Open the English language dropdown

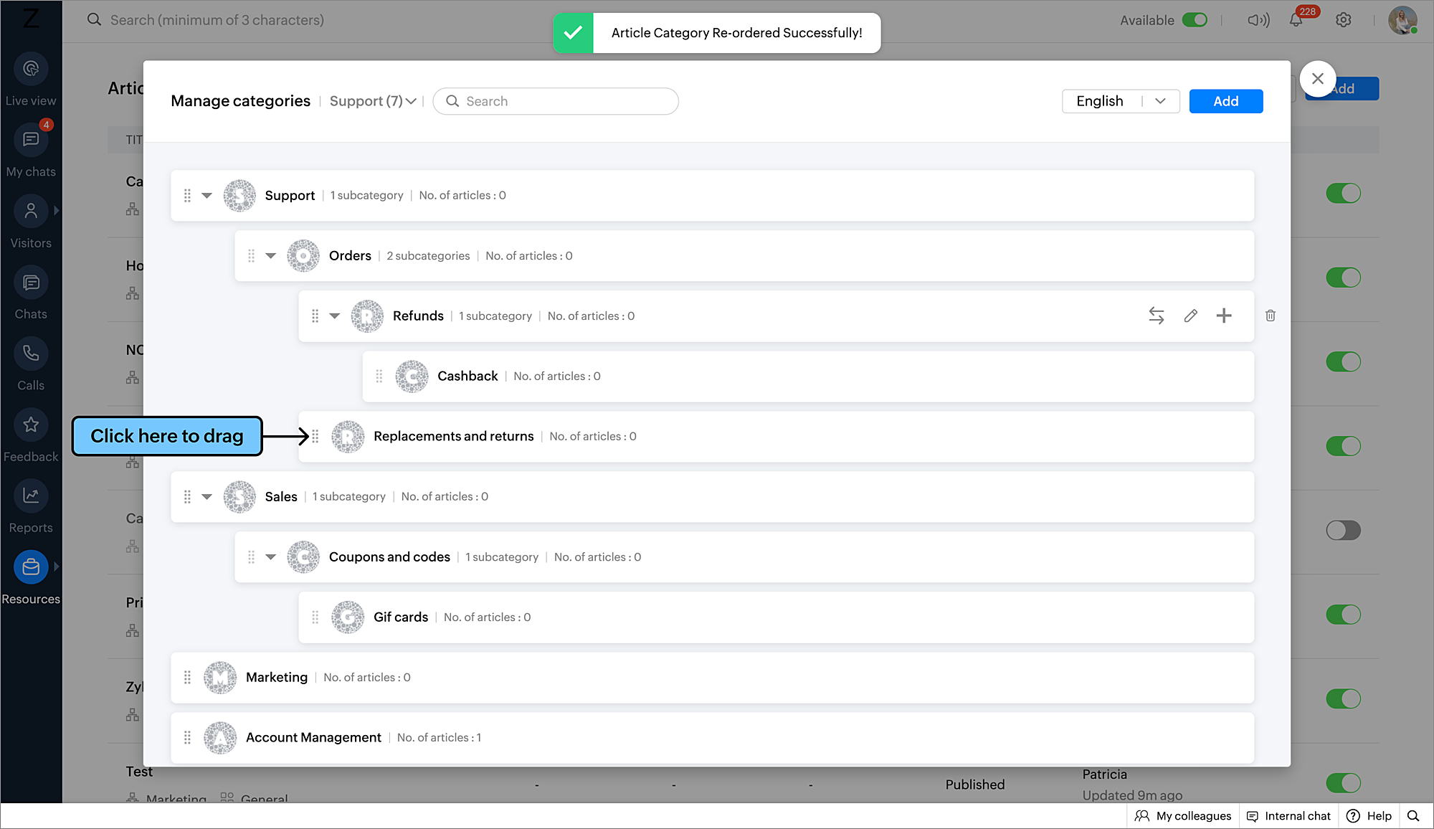click(x=1120, y=101)
